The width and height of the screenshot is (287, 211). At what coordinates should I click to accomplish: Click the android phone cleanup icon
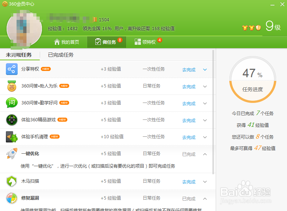click(x=12, y=137)
